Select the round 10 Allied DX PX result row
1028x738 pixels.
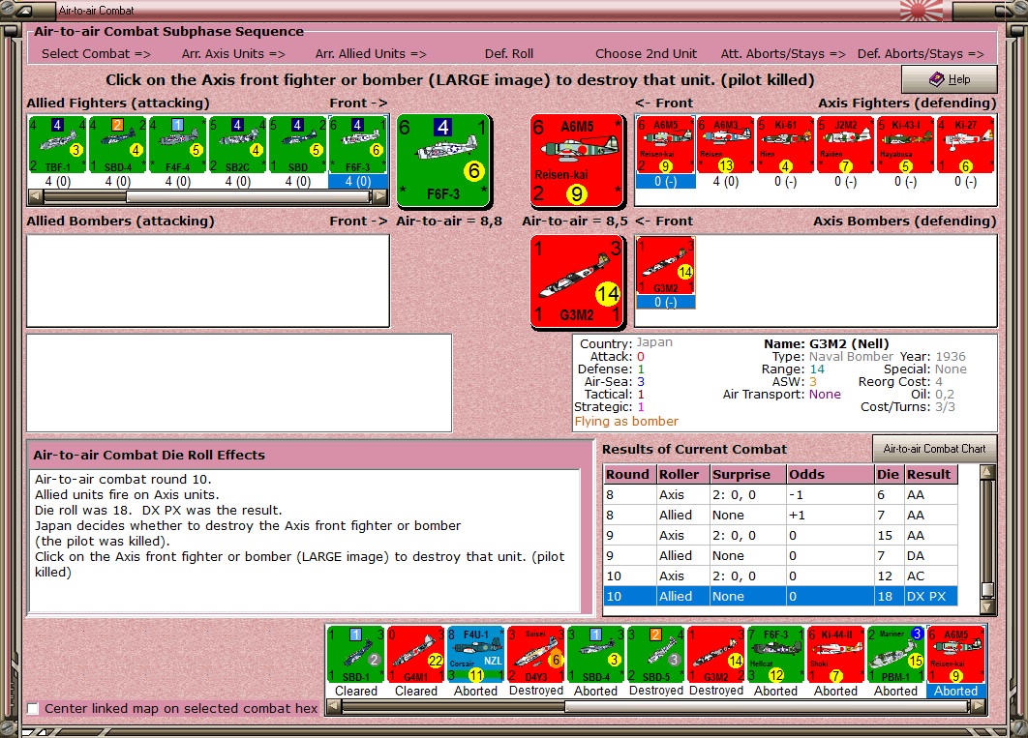[x=780, y=596]
